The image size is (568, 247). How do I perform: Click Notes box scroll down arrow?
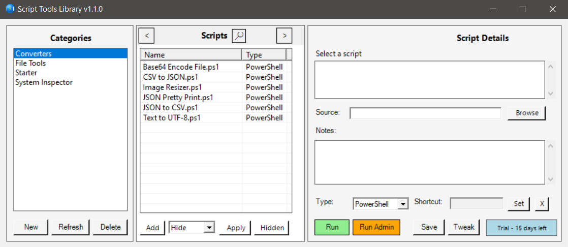[551, 179]
